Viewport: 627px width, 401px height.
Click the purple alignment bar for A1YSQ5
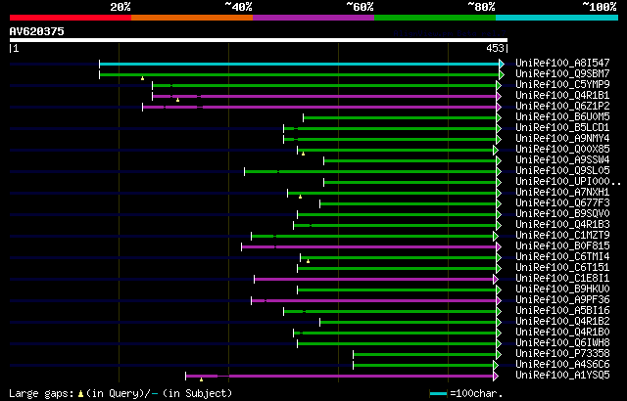342,377
